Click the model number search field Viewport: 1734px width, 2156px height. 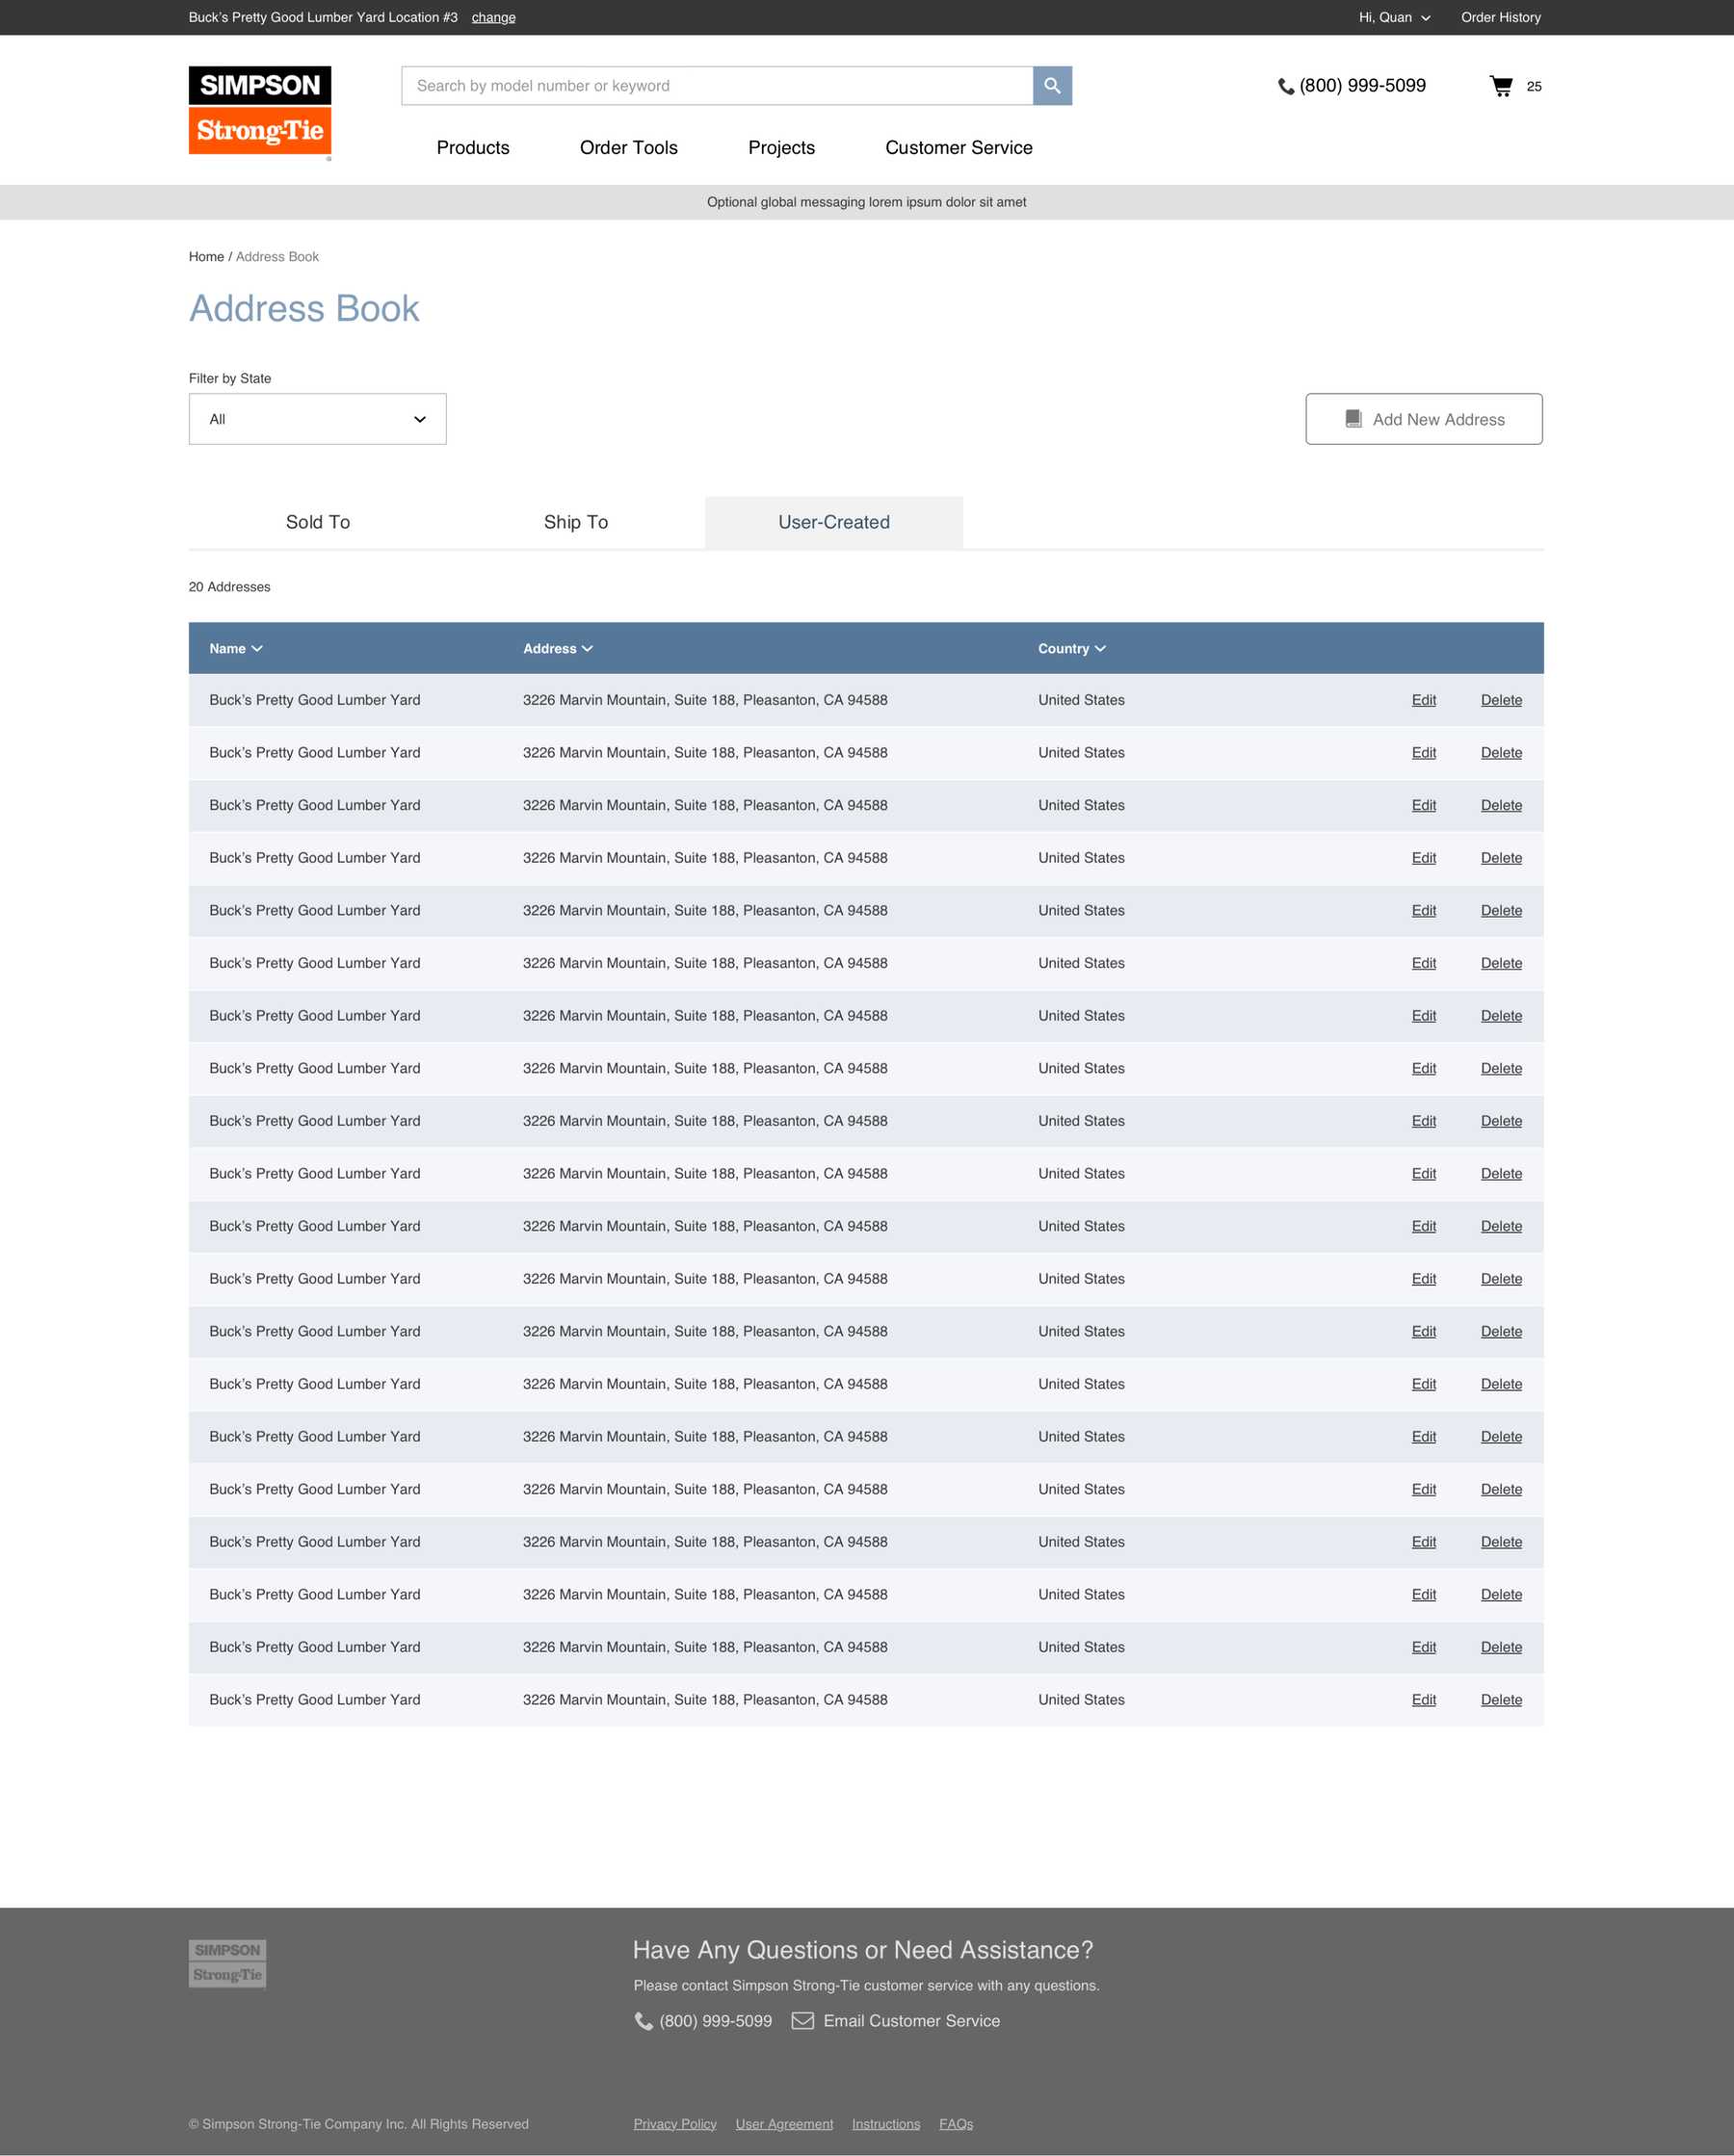717,86
